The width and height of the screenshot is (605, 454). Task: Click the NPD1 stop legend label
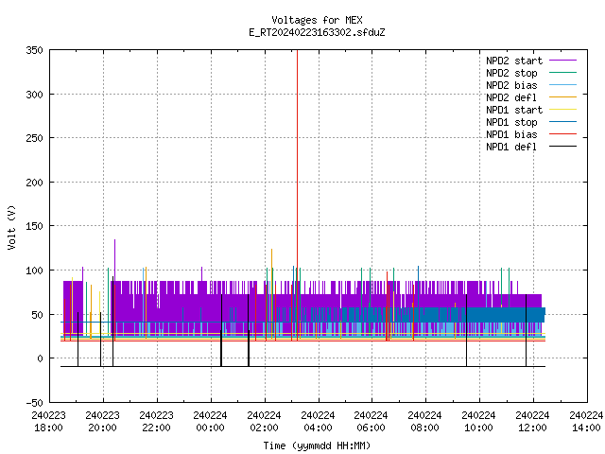(511, 122)
